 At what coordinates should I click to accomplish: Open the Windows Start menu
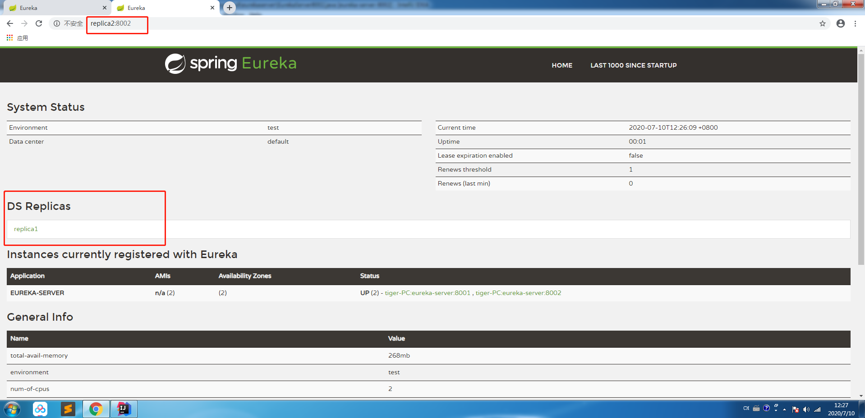point(12,409)
